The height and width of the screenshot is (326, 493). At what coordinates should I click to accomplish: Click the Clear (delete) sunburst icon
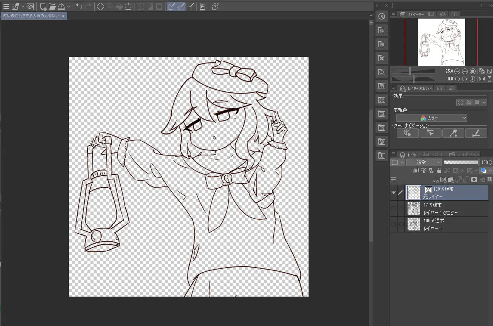coord(101,7)
